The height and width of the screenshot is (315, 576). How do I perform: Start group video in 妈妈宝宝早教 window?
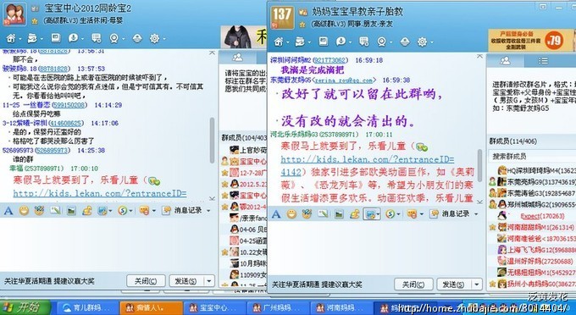[x=382, y=41]
